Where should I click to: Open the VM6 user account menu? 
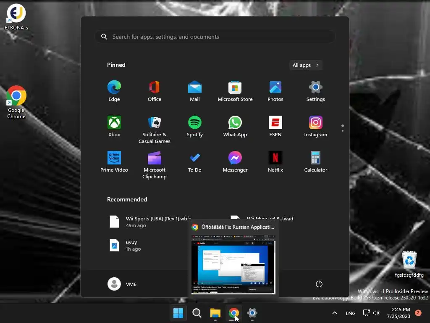(x=122, y=284)
